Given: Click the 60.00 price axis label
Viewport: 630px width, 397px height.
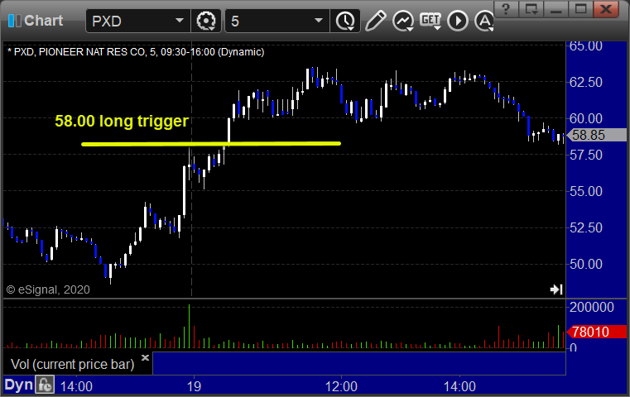Looking at the screenshot, I should pos(586,118).
